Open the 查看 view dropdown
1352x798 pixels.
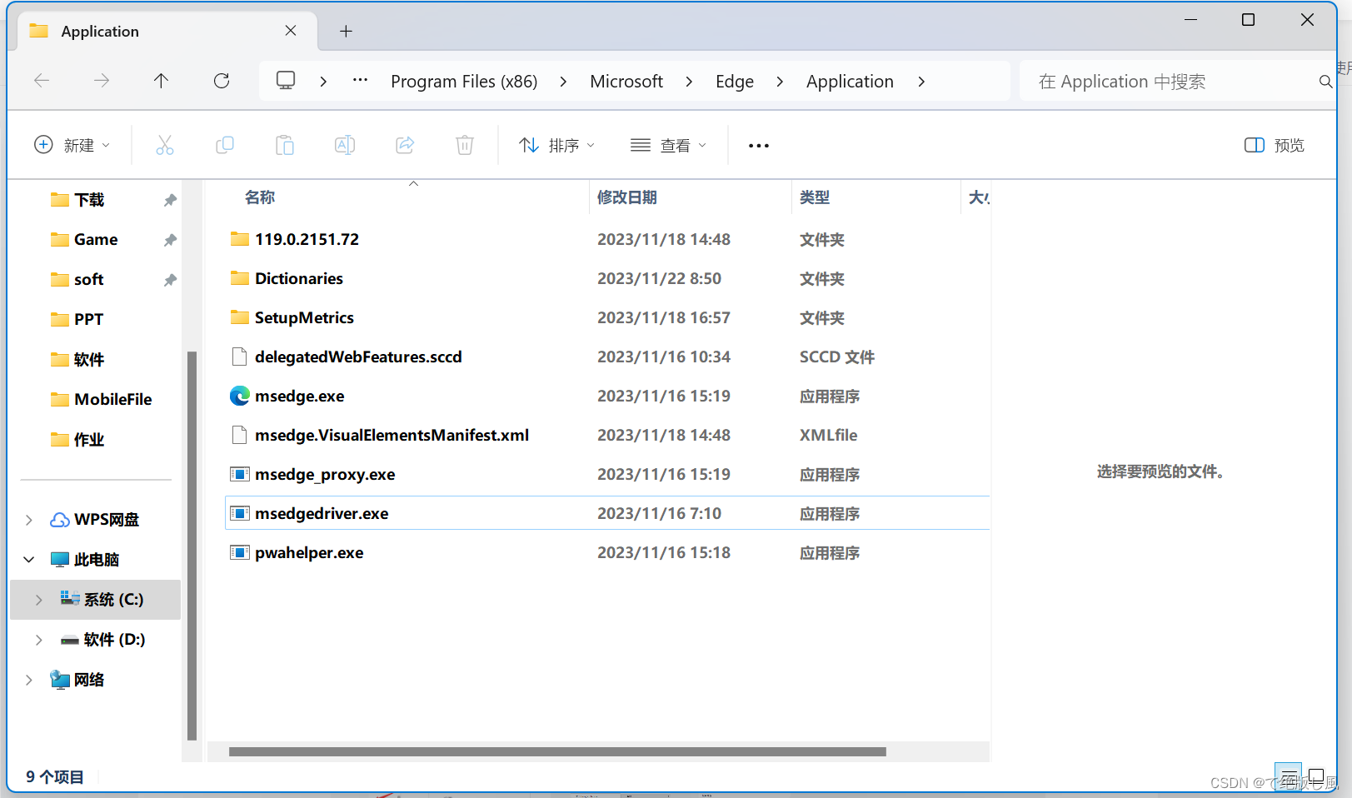669,145
